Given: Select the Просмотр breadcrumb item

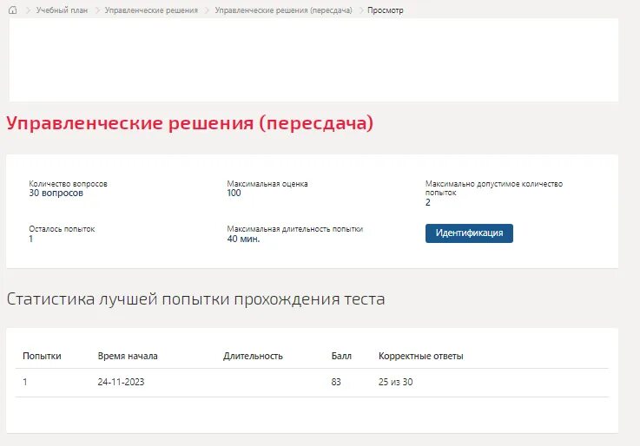Looking at the screenshot, I should (x=385, y=10).
